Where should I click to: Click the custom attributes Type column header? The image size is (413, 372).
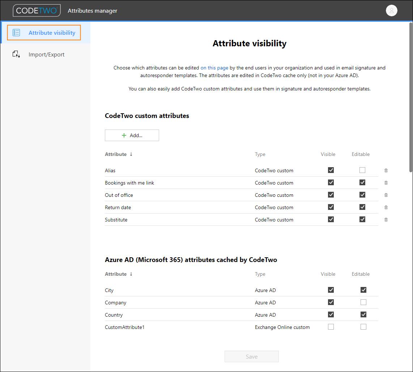pyautogui.click(x=260, y=155)
